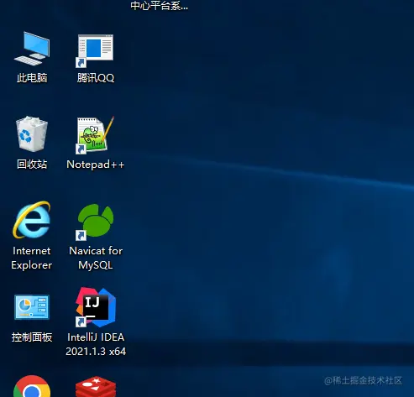
Task: Click the 回收站 text label
Action: [32, 165]
